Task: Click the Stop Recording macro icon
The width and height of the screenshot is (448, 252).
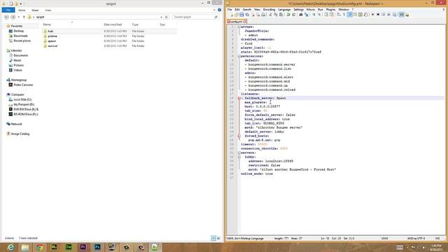Action: click(x=378, y=15)
